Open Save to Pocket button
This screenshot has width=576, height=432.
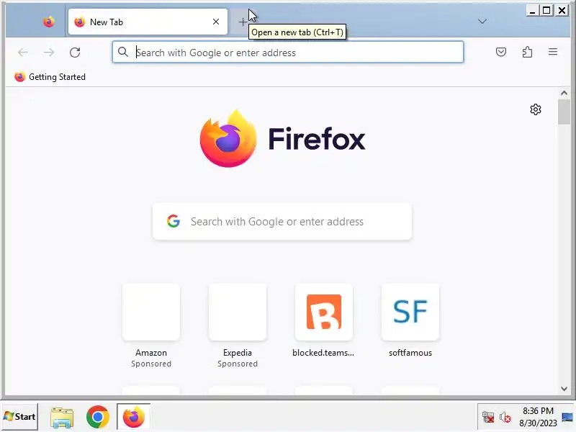pyautogui.click(x=500, y=52)
